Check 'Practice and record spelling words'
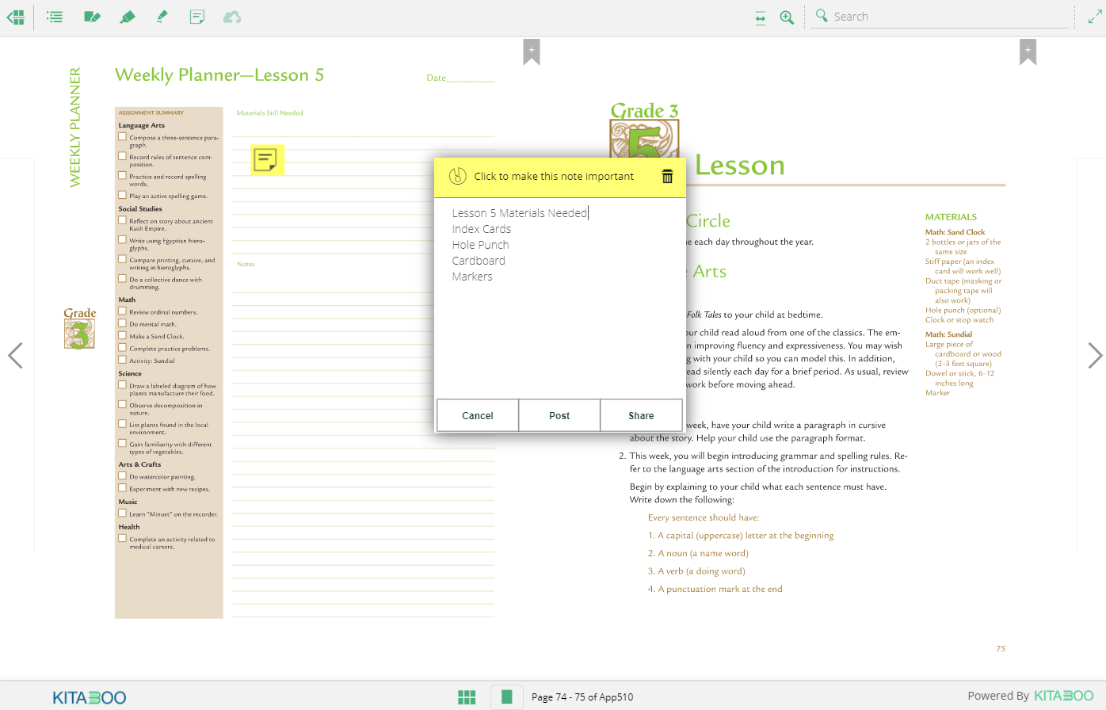The height and width of the screenshot is (710, 1106). pyautogui.click(x=122, y=176)
